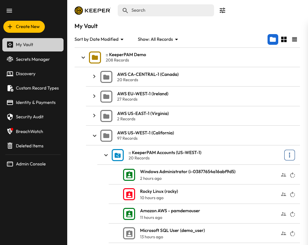The image size is (308, 245).
Task: Open the Show: All Records dropdown
Action: [158, 39]
